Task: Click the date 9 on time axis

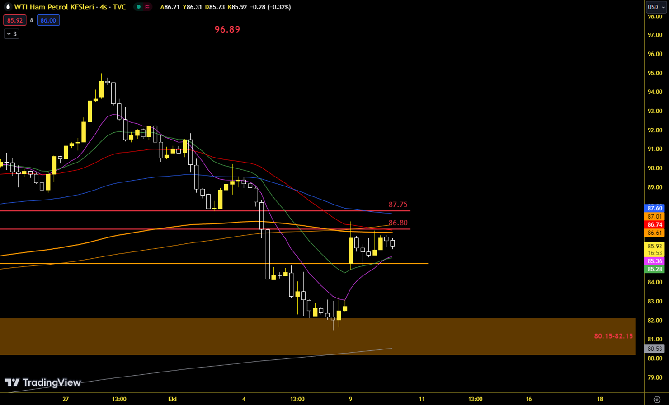Action: 350,399
